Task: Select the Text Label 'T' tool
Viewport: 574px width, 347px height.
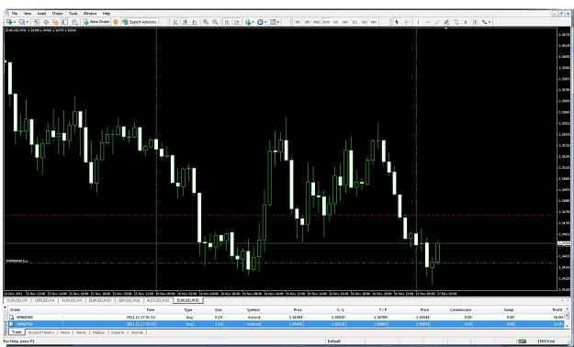Action: tap(475, 22)
